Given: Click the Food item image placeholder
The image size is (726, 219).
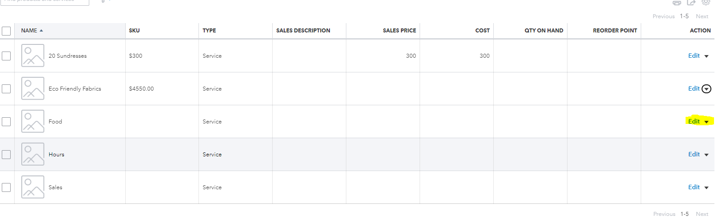Looking at the screenshot, I should pos(33,121).
